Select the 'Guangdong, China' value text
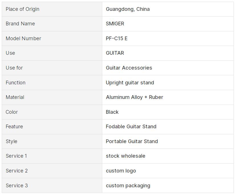235x195 pixels. pyautogui.click(x=128, y=9)
